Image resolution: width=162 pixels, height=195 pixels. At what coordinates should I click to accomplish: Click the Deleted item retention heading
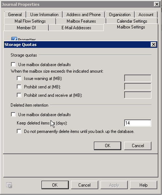29,105
